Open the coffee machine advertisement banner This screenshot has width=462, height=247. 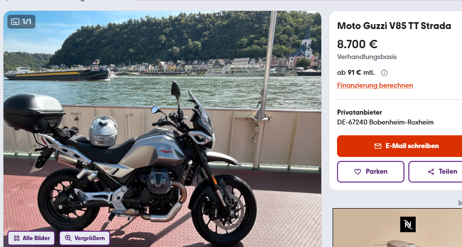tap(397, 227)
